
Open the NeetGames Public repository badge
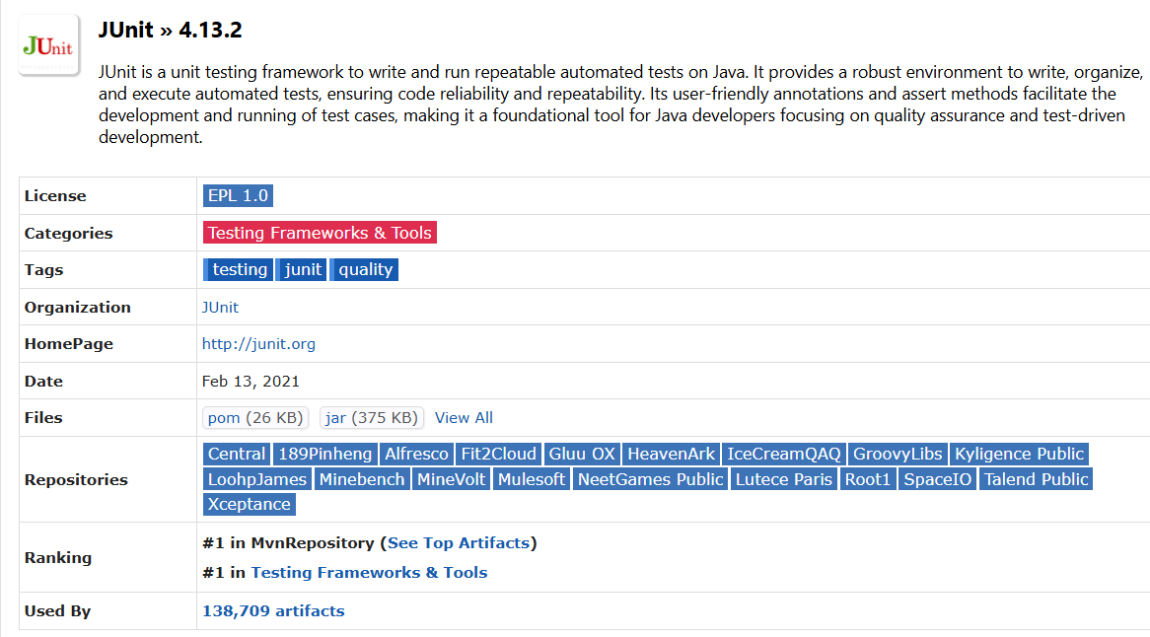[x=650, y=479]
